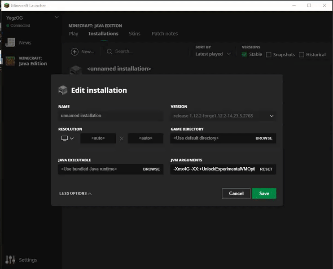The width and height of the screenshot is (333, 269).
Task: Expand the resolution preset chevron
Action: (72, 139)
